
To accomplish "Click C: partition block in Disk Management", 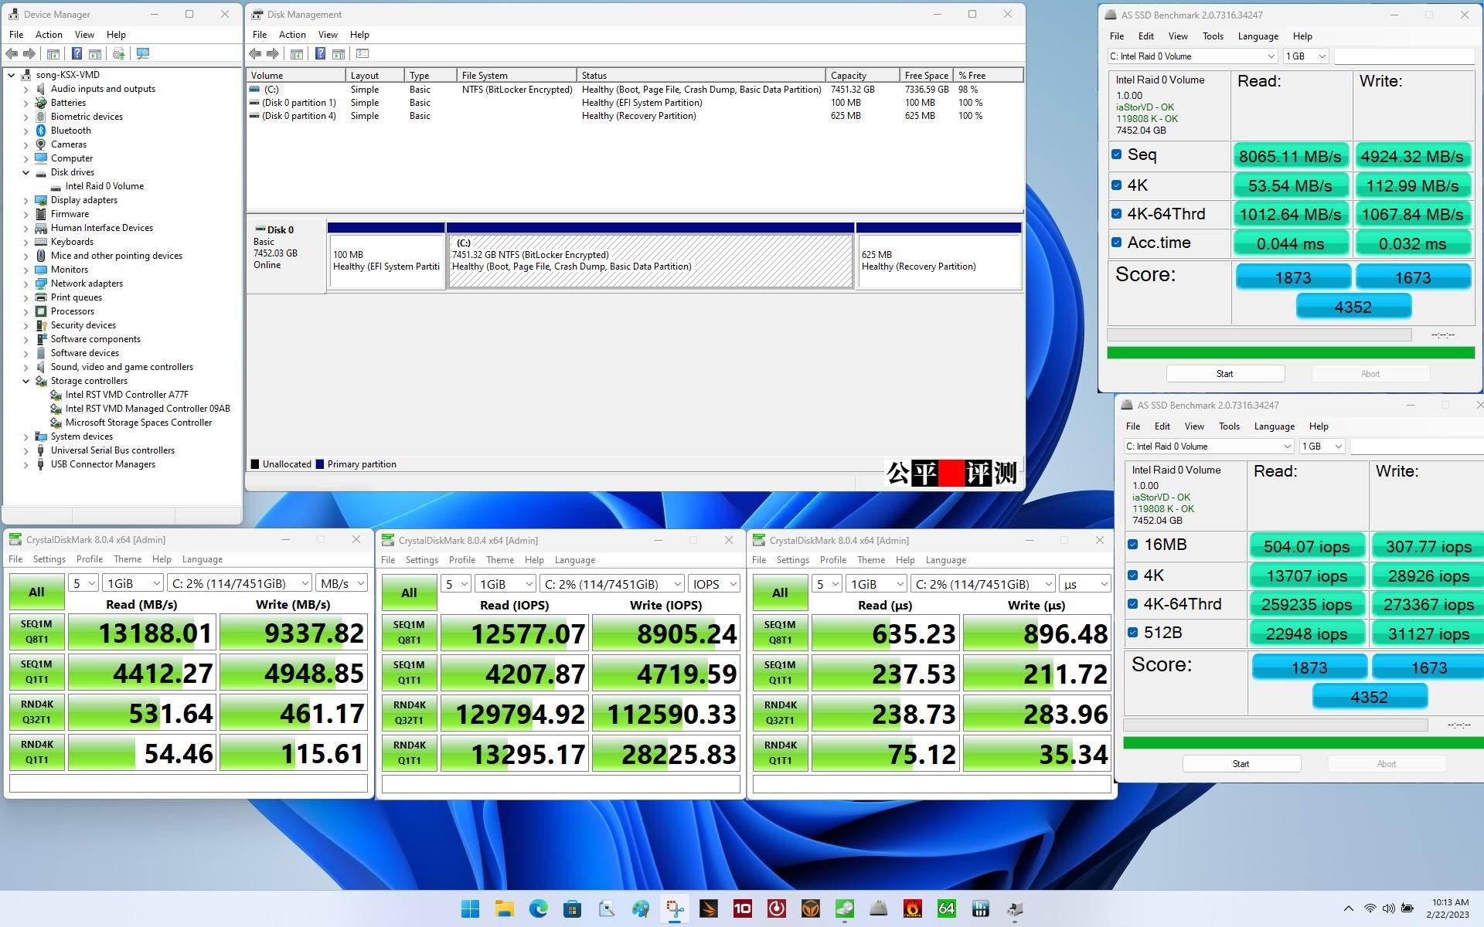I will pyautogui.click(x=651, y=260).
